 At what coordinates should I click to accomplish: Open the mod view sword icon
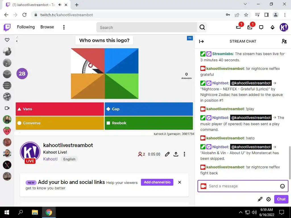click(260, 199)
